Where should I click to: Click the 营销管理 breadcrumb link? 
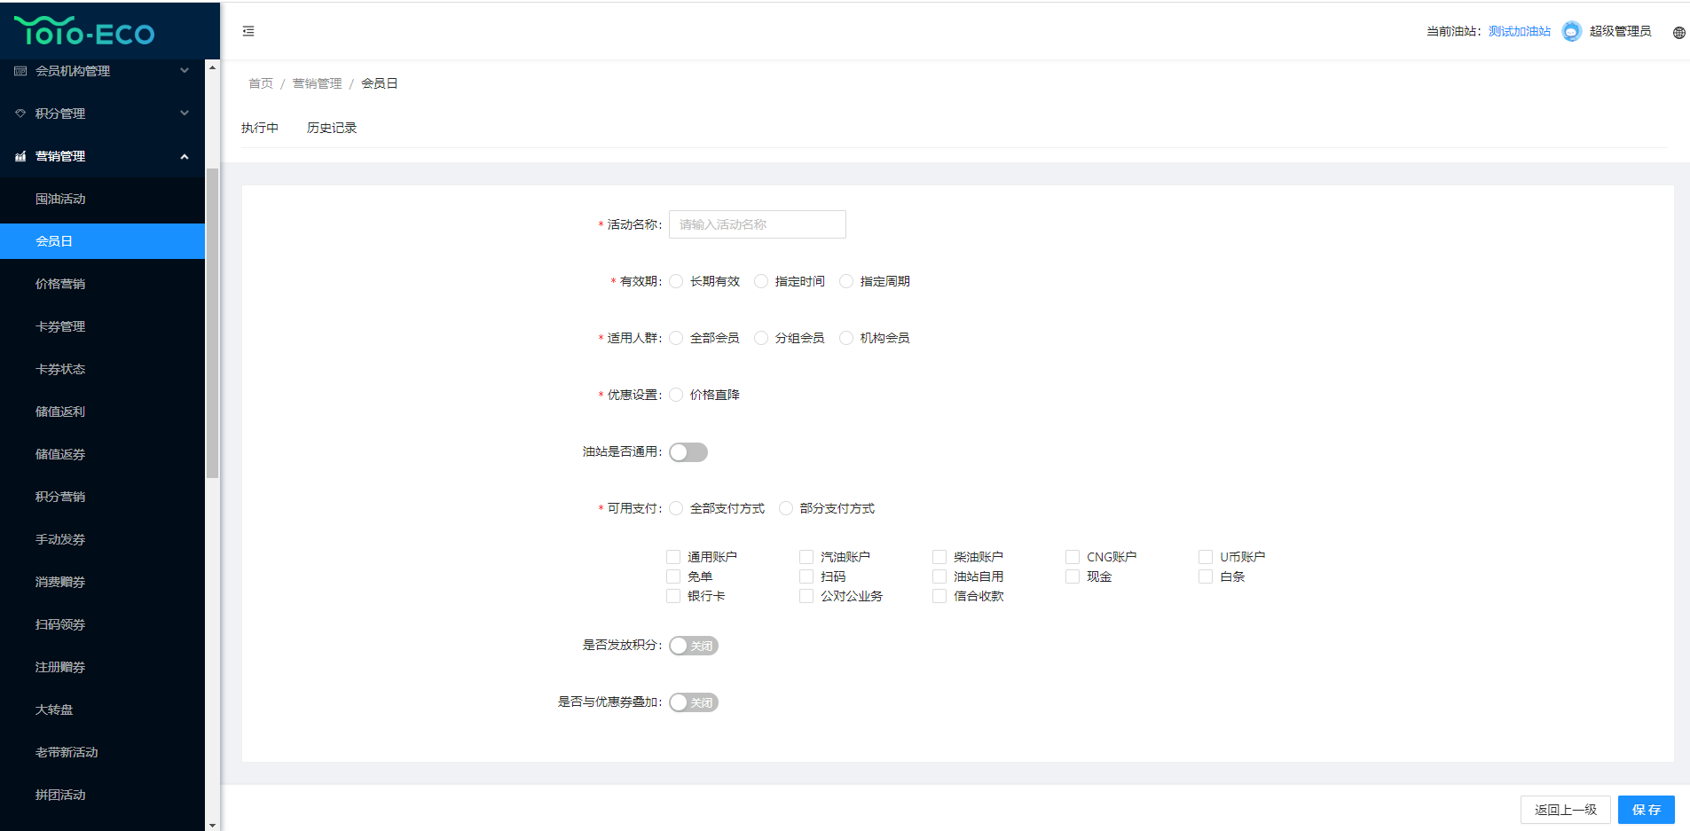click(317, 83)
